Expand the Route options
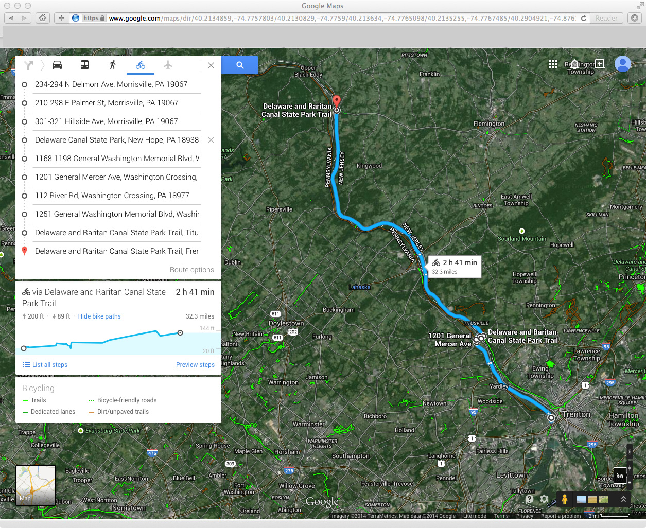Screen dimensions: 646x528 click(x=191, y=270)
